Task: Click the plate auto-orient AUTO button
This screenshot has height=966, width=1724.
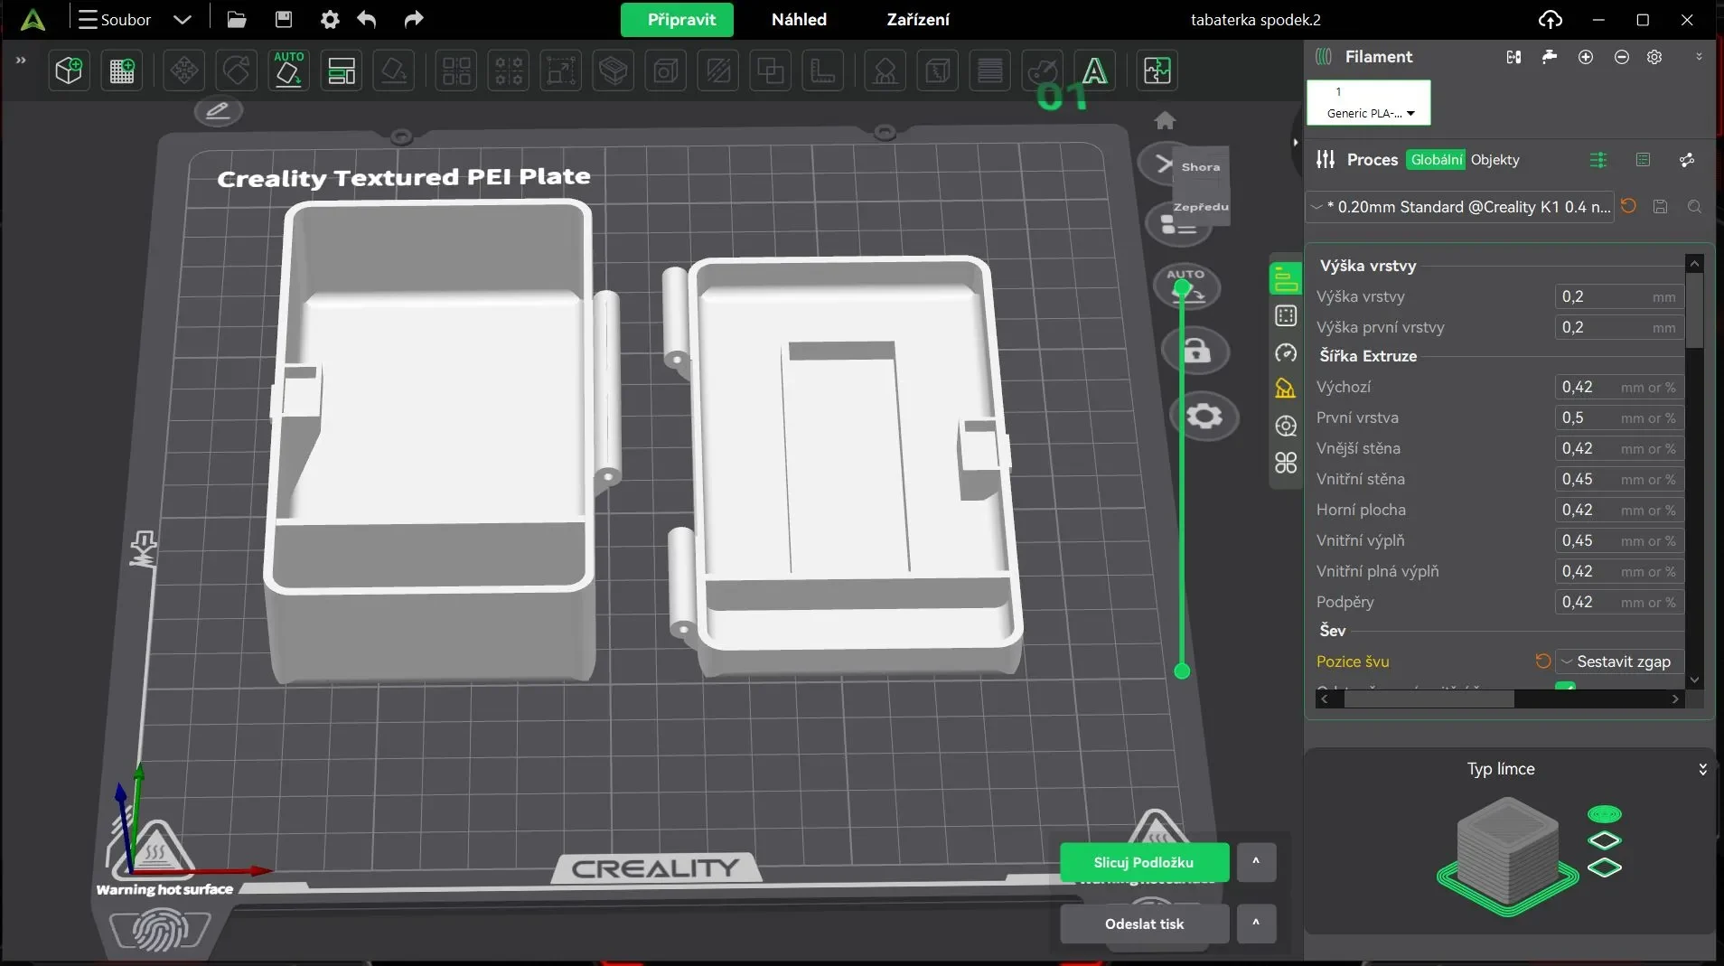Action: point(1186,285)
